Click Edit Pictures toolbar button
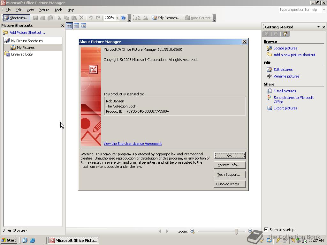 point(166,18)
